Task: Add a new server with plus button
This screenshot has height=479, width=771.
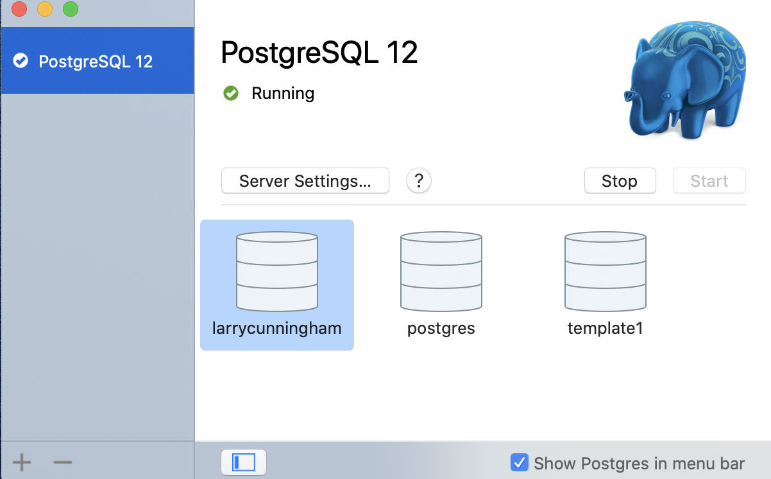Action: pos(22,462)
